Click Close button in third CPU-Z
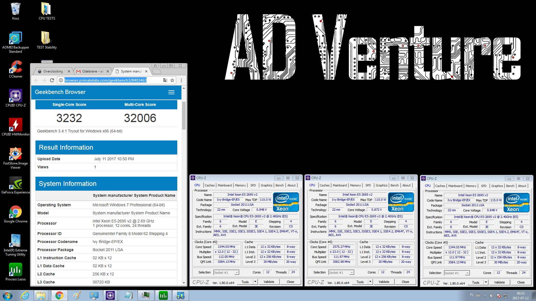This screenshot has width=536, height=301. [521, 282]
